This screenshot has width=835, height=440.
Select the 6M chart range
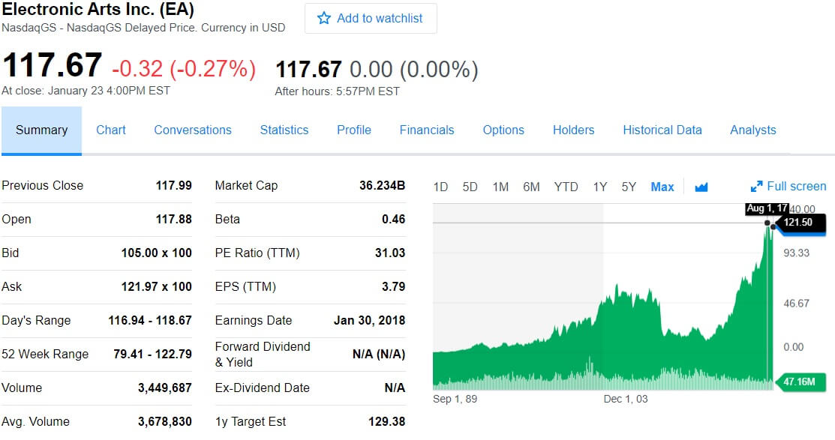531,187
